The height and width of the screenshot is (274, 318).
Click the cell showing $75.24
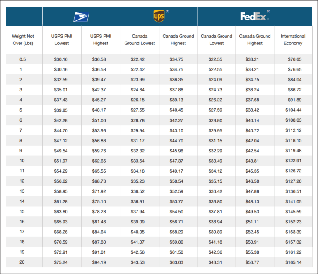point(60,262)
